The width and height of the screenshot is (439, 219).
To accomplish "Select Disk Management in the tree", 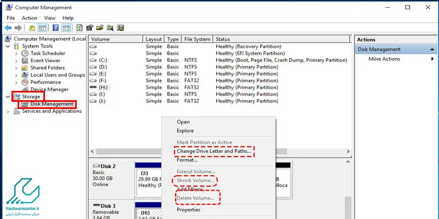I will coord(52,104).
